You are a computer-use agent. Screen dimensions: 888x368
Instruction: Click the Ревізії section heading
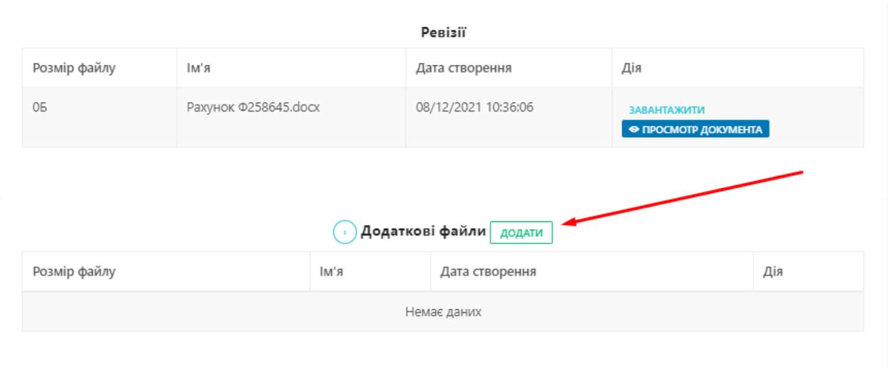click(x=443, y=33)
